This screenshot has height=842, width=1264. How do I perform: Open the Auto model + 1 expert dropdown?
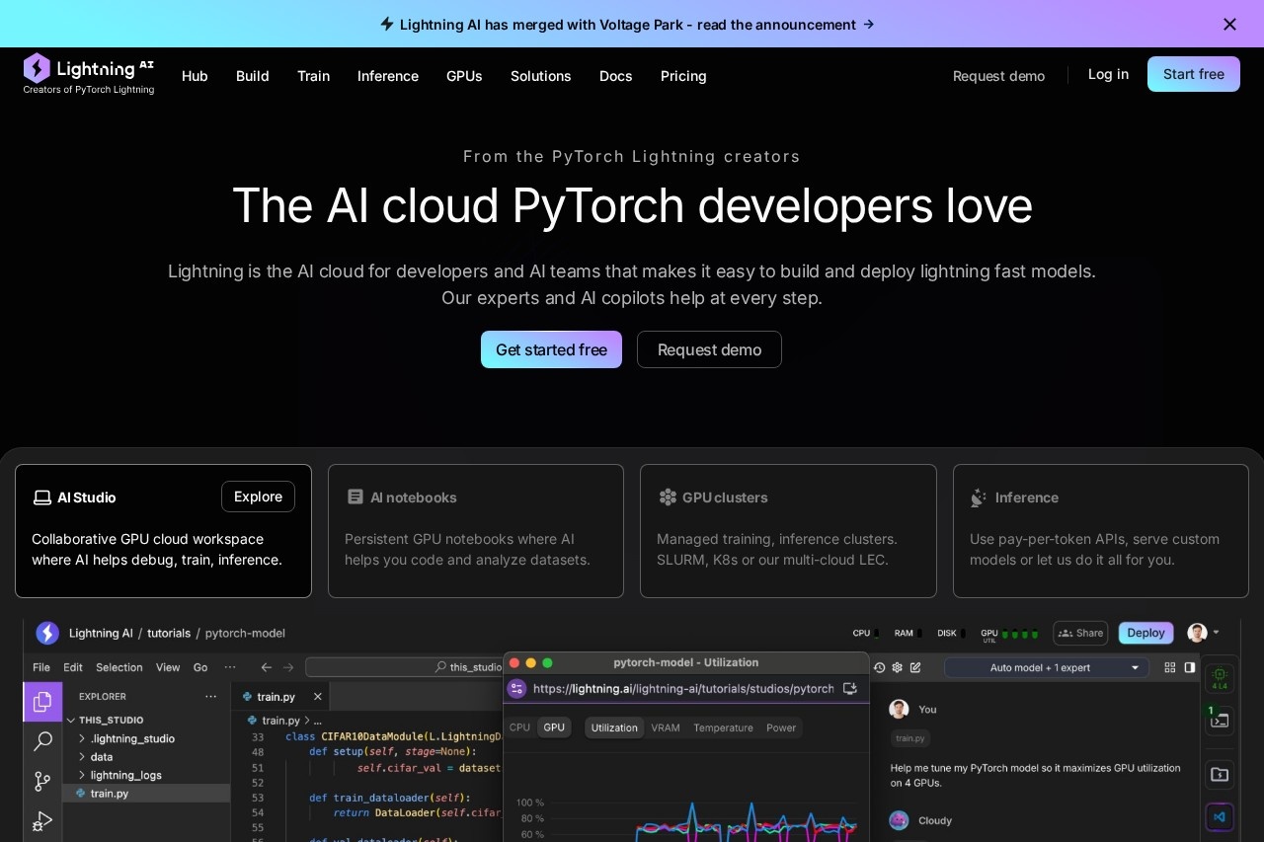click(x=1046, y=667)
